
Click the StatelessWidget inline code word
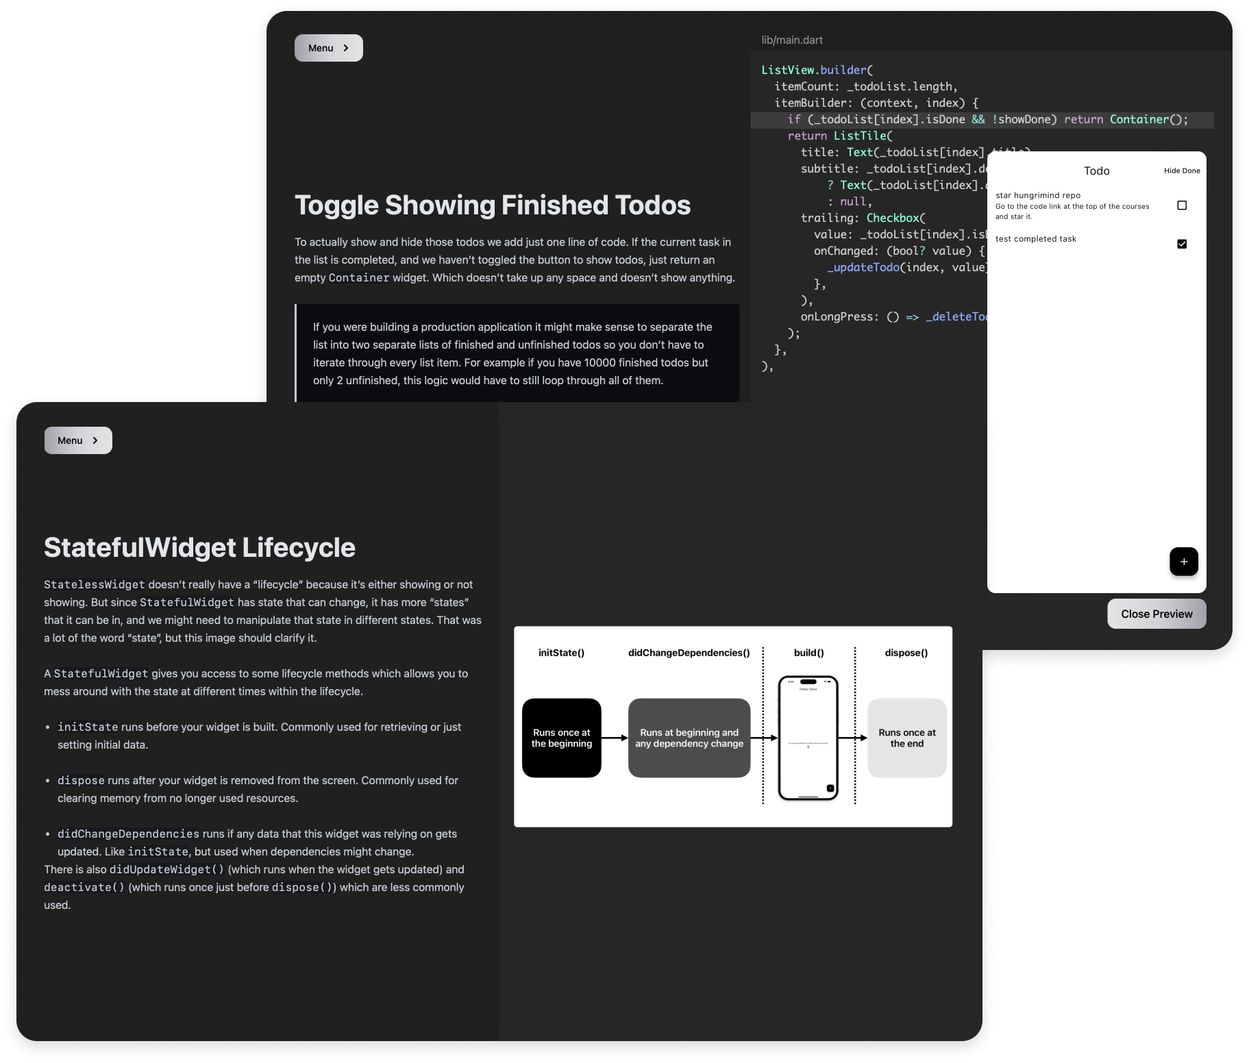[95, 584]
